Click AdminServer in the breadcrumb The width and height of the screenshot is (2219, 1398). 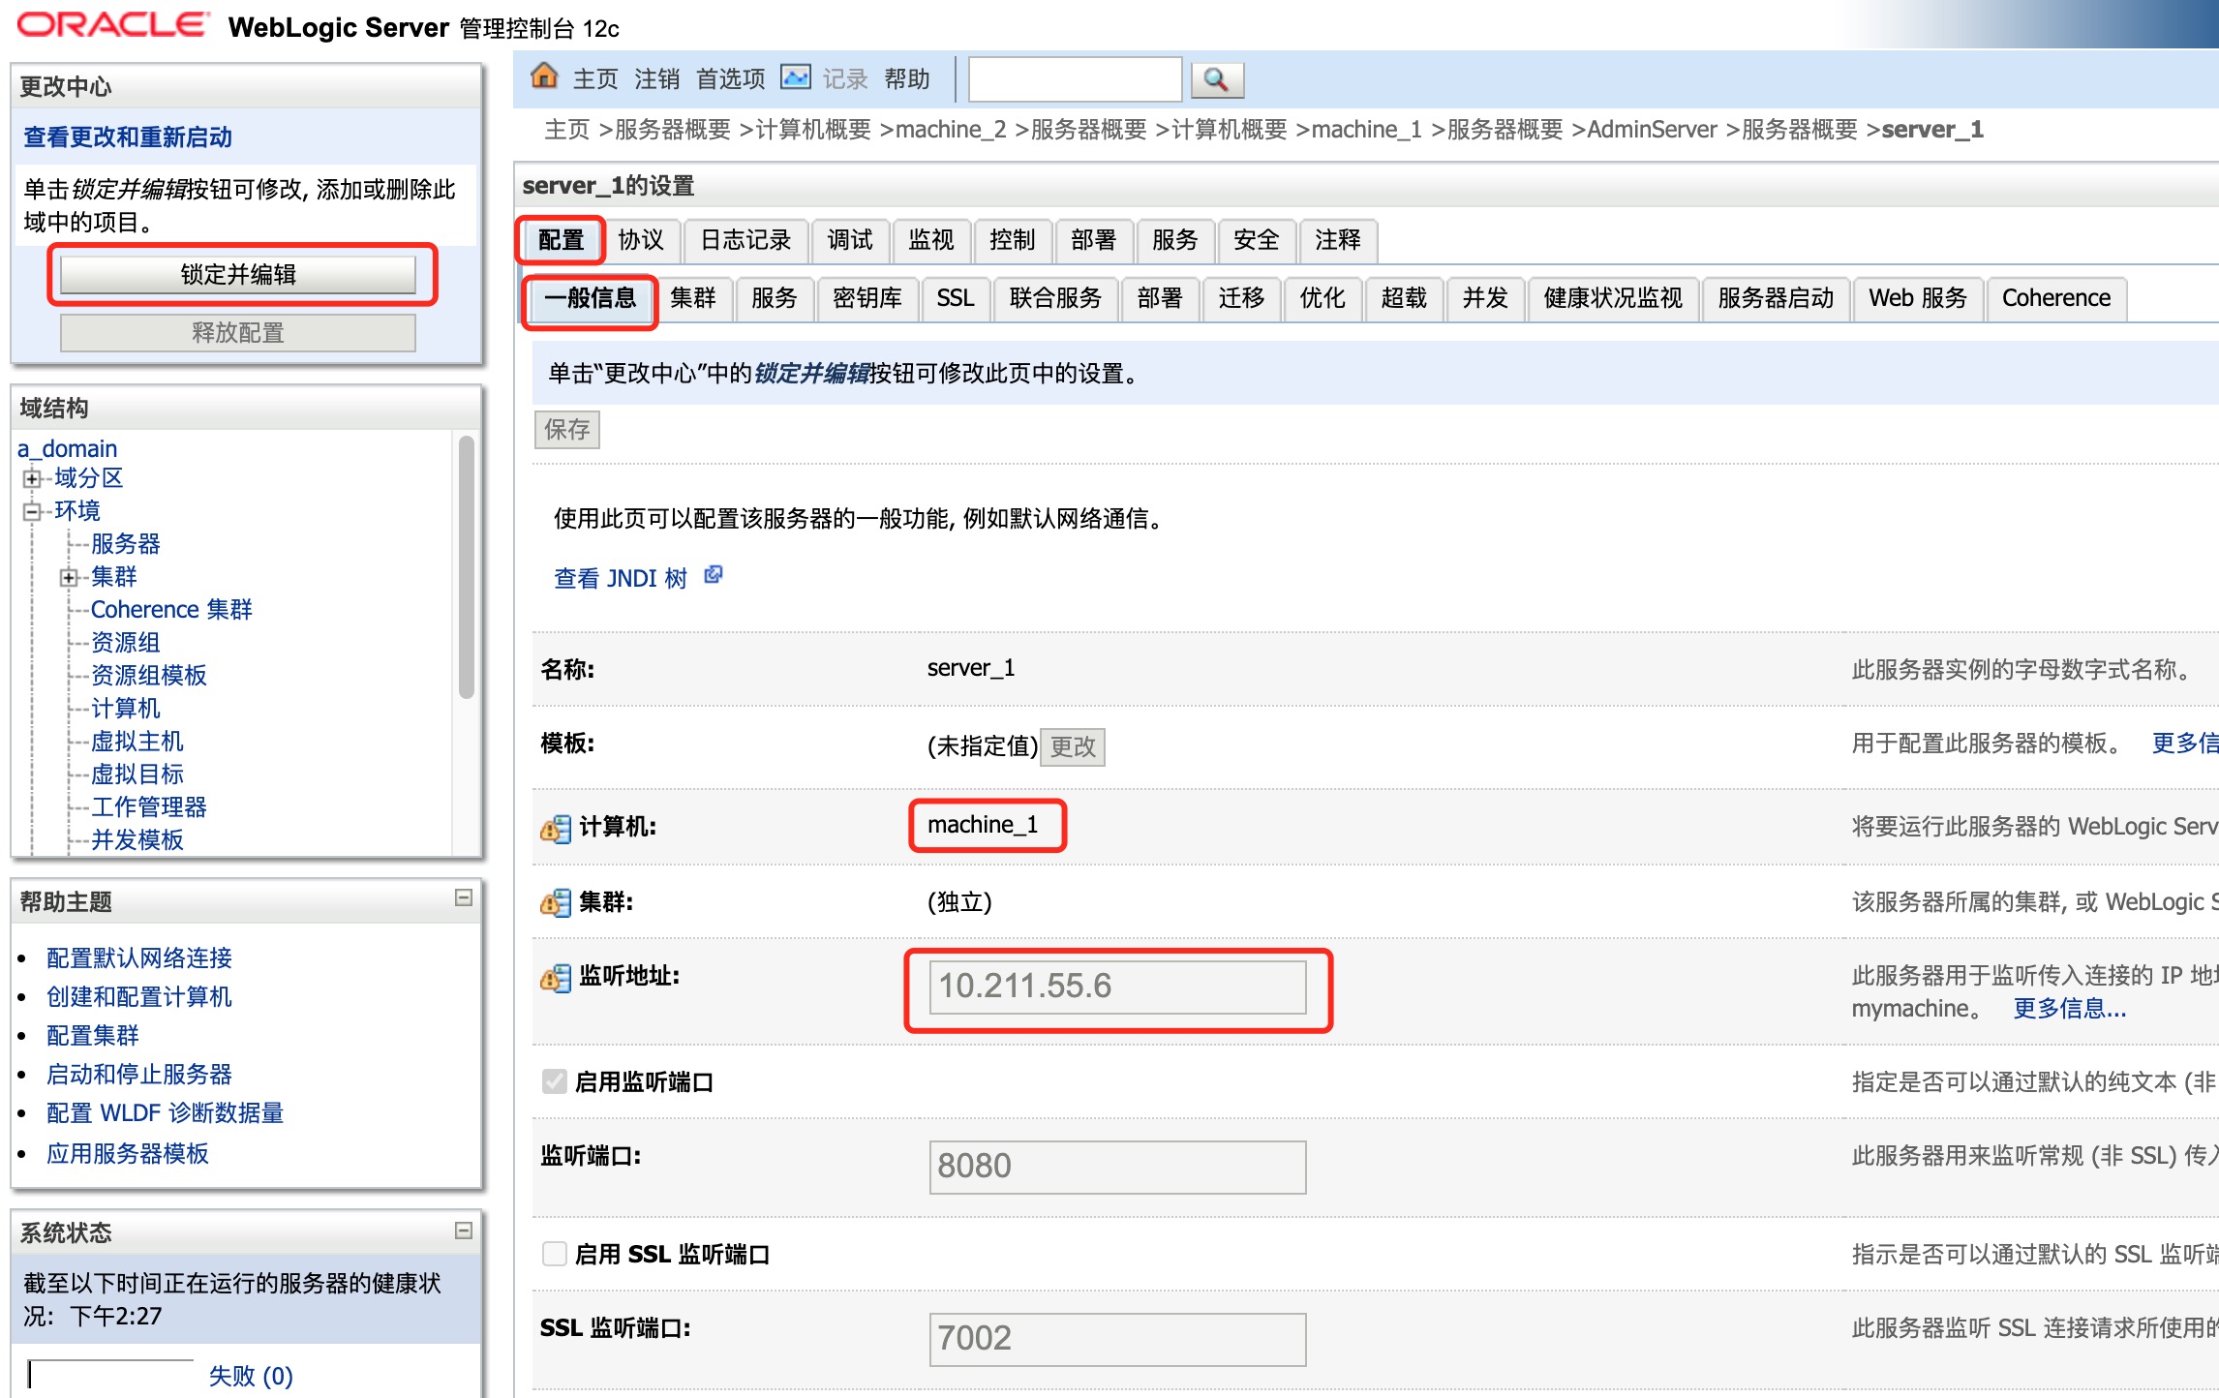point(1652,130)
